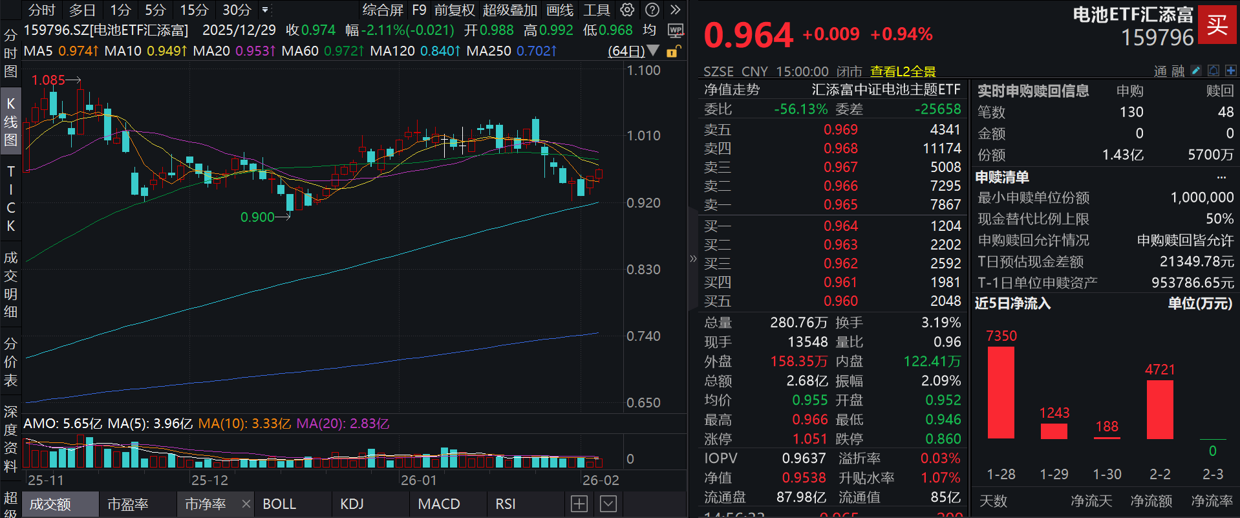Click the help question mark icon
The width and height of the screenshot is (1240, 518).
pyautogui.click(x=652, y=10)
